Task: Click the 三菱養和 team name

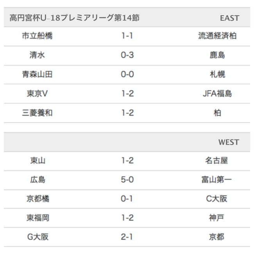Action: coord(38,113)
